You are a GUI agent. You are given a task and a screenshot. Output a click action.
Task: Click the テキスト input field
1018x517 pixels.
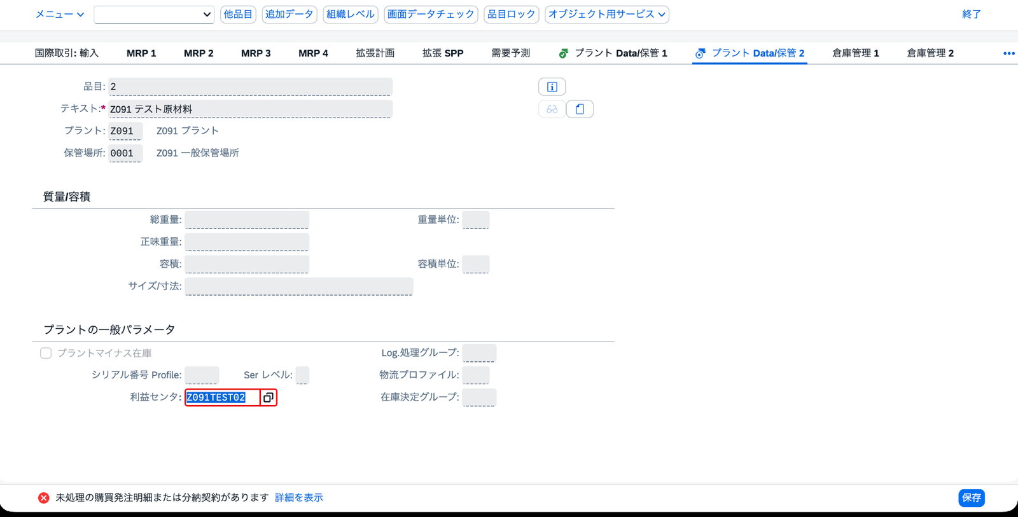(250, 109)
